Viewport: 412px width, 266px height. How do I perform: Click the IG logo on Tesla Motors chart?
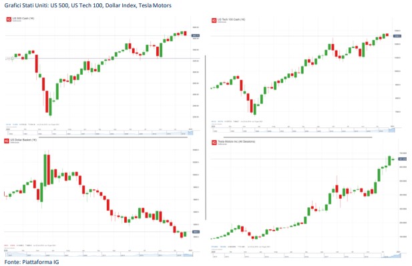click(x=214, y=143)
